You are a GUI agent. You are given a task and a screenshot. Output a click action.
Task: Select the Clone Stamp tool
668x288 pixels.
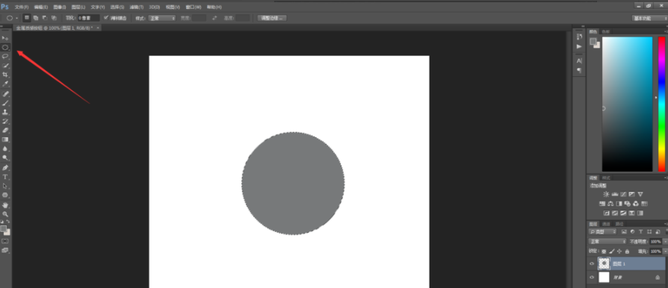tap(5, 112)
